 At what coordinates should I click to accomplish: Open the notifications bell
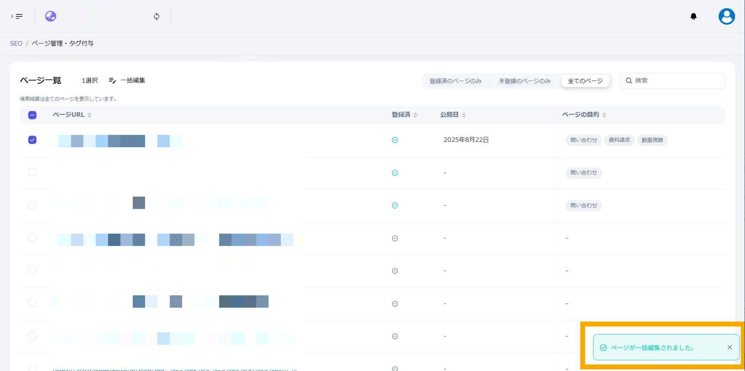[x=693, y=16]
